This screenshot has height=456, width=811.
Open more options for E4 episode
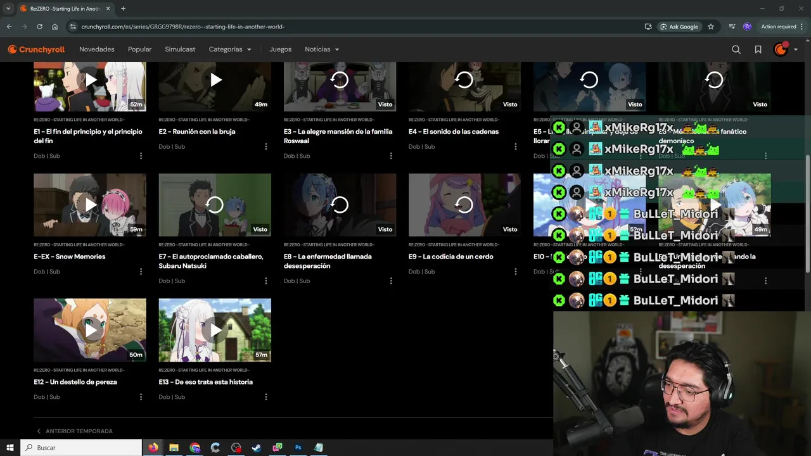(x=515, y=146)
